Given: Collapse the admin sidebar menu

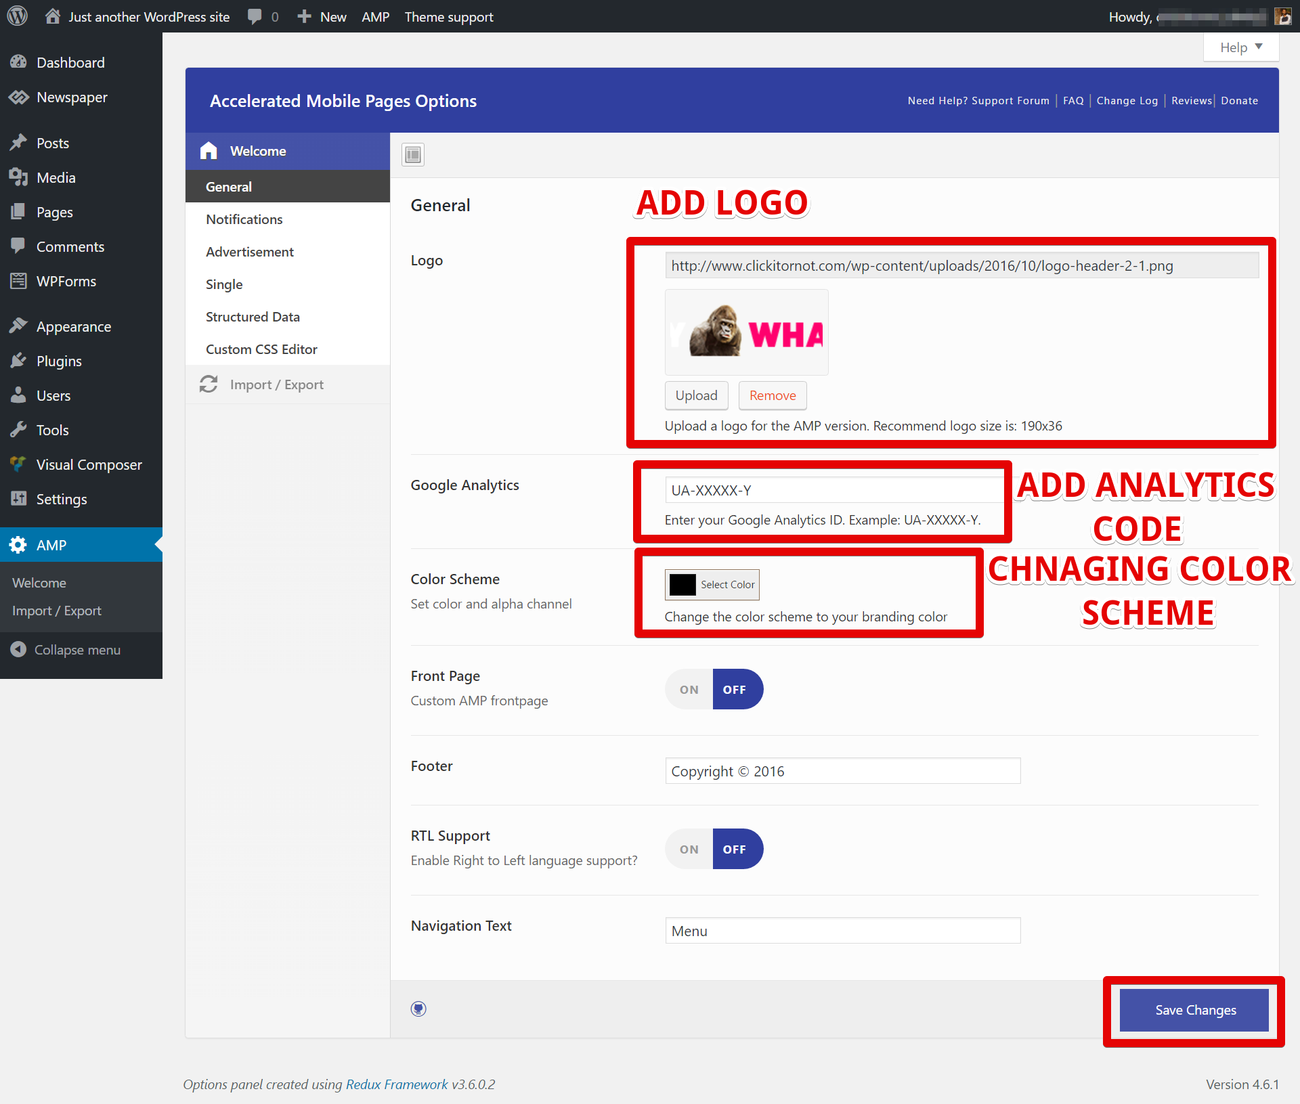Looking at the screenshot, I should coord(66,650).
